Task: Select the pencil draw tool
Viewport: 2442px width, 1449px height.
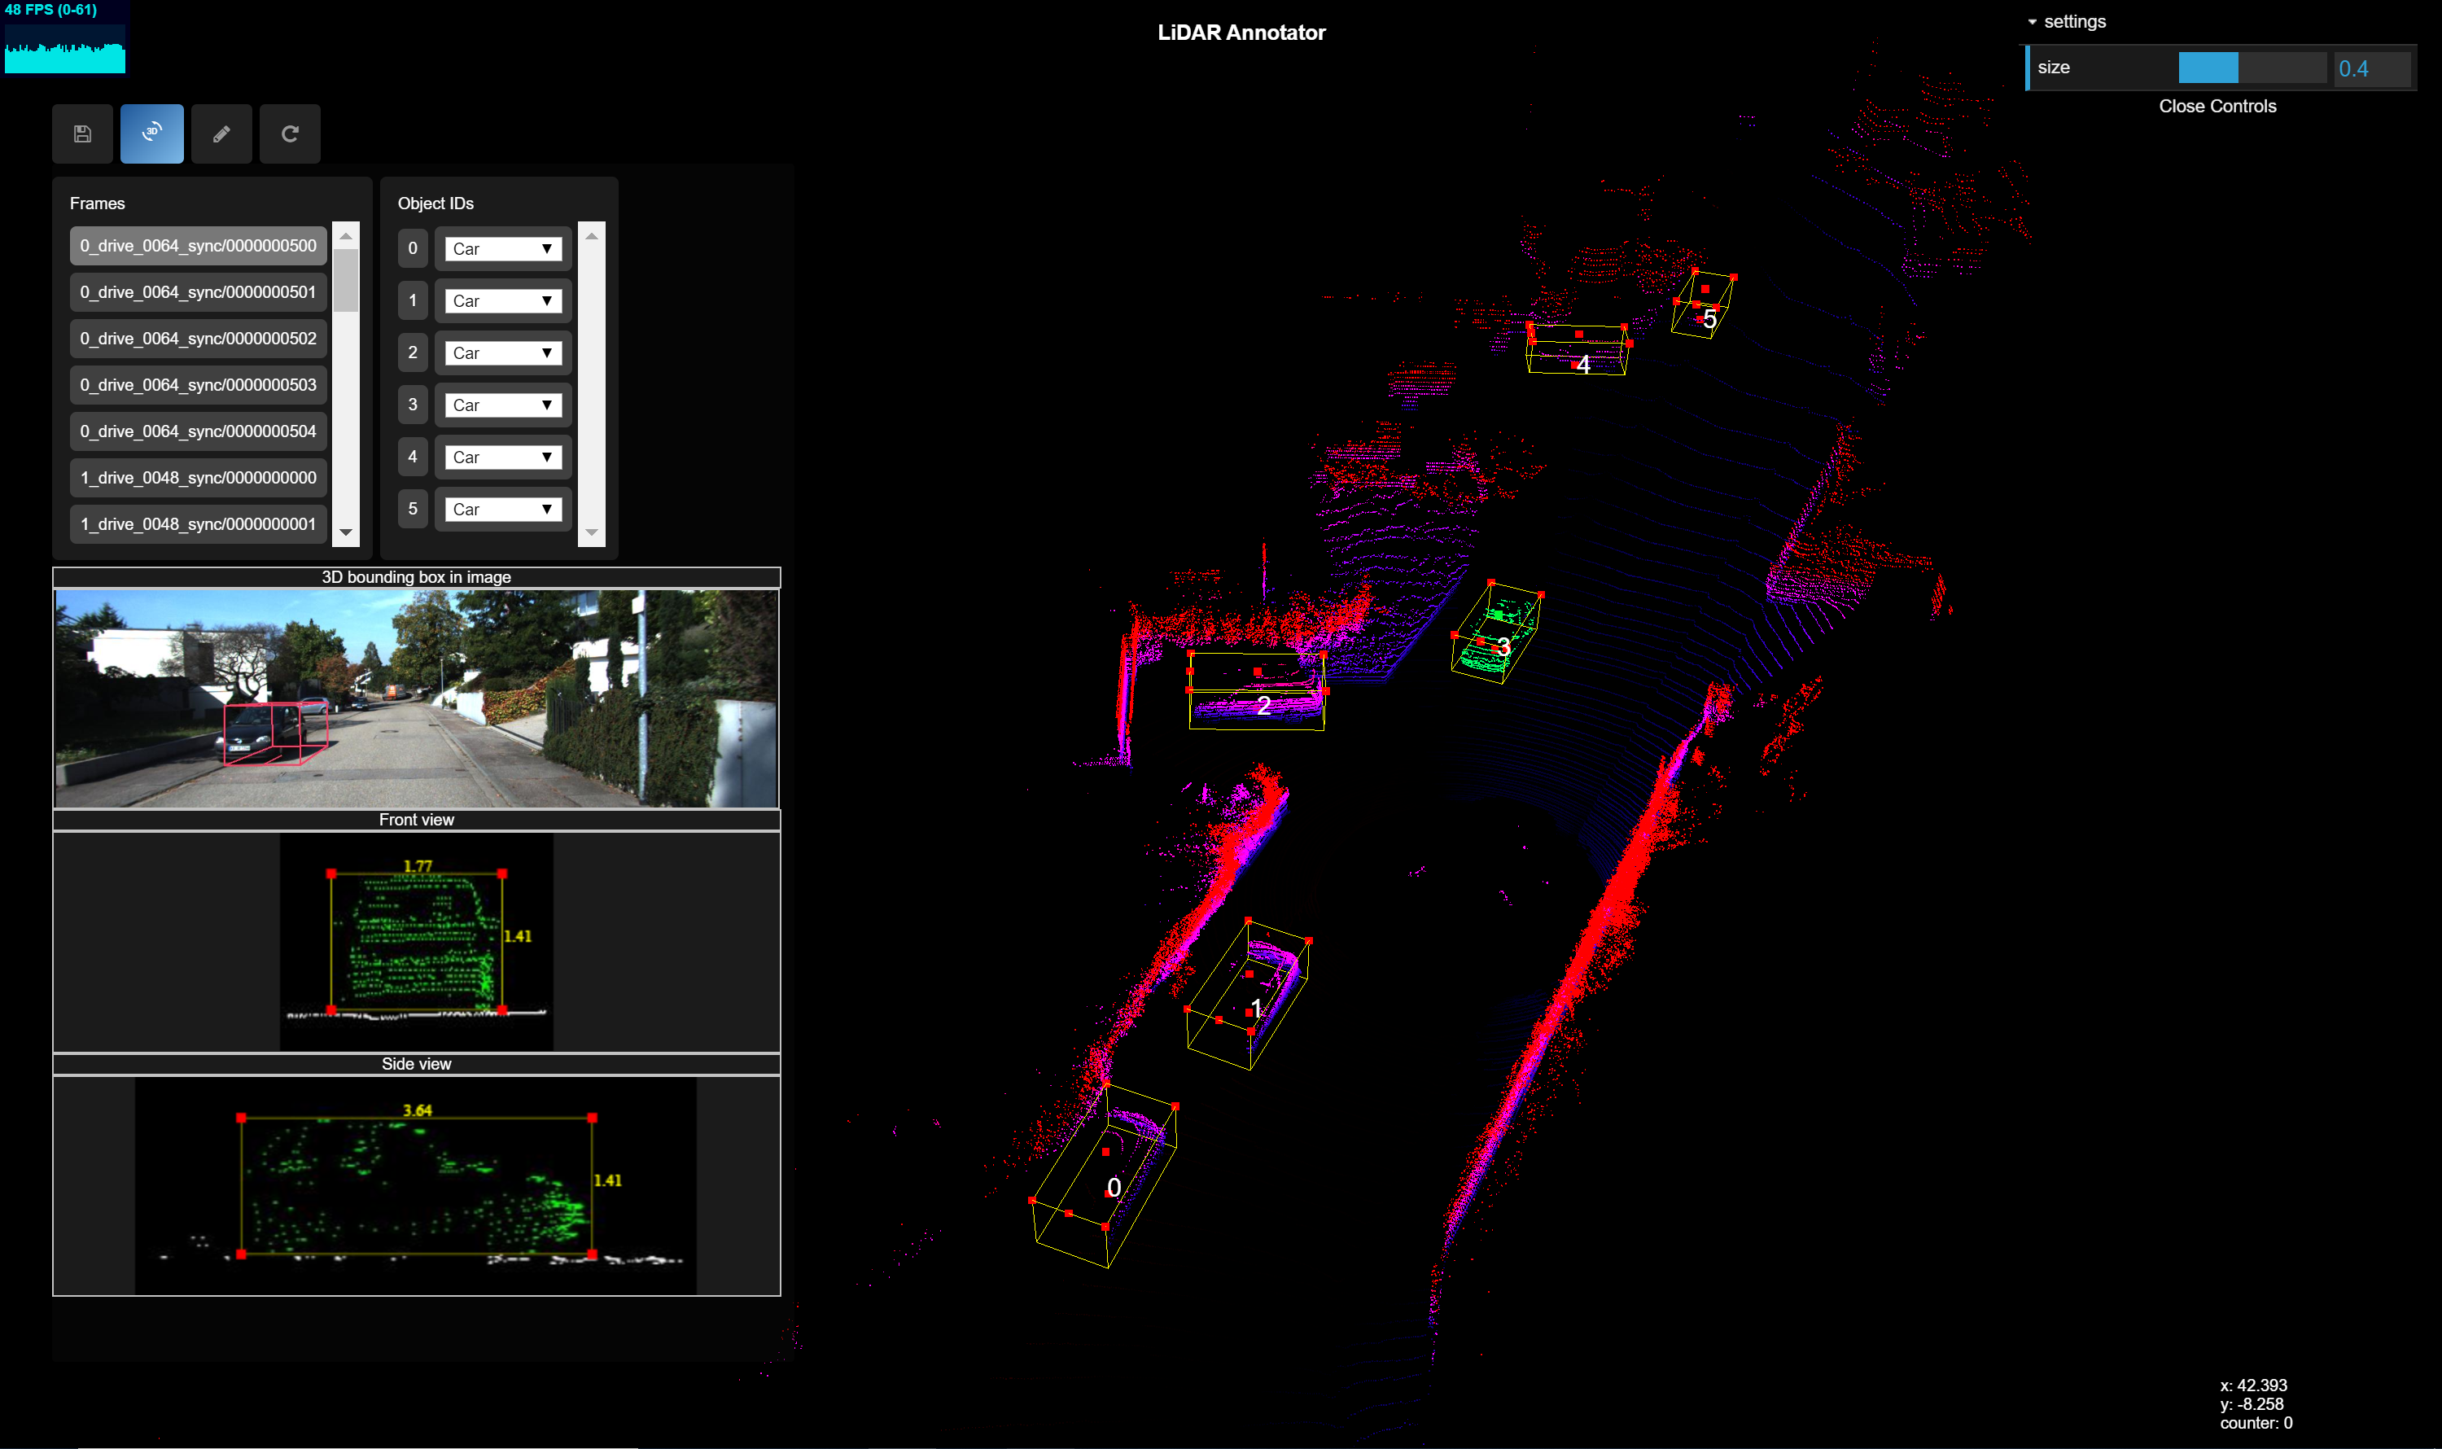Action: (221, 134)
